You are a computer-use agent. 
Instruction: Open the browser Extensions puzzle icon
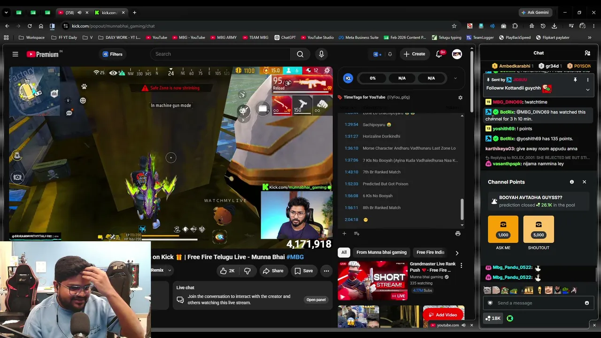click(515, 26)
